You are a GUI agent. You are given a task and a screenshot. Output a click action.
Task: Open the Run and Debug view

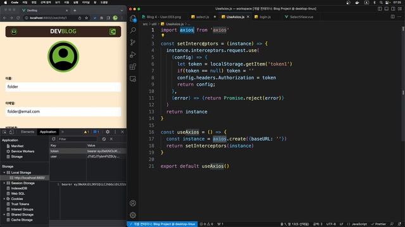click(x=133, y=55)
